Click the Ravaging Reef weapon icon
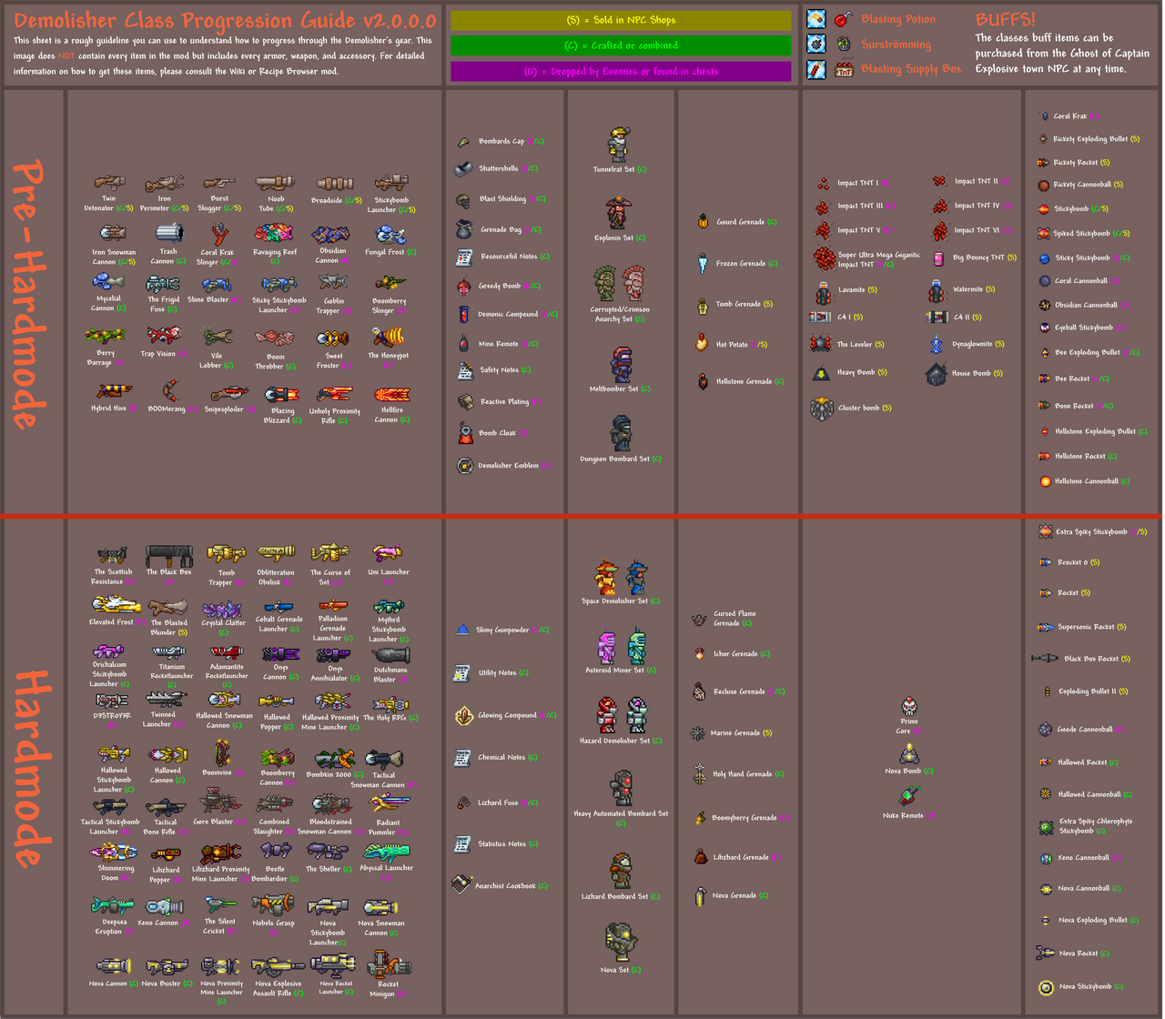This screenshot has width=1165, height=1019. coord(273,233)
